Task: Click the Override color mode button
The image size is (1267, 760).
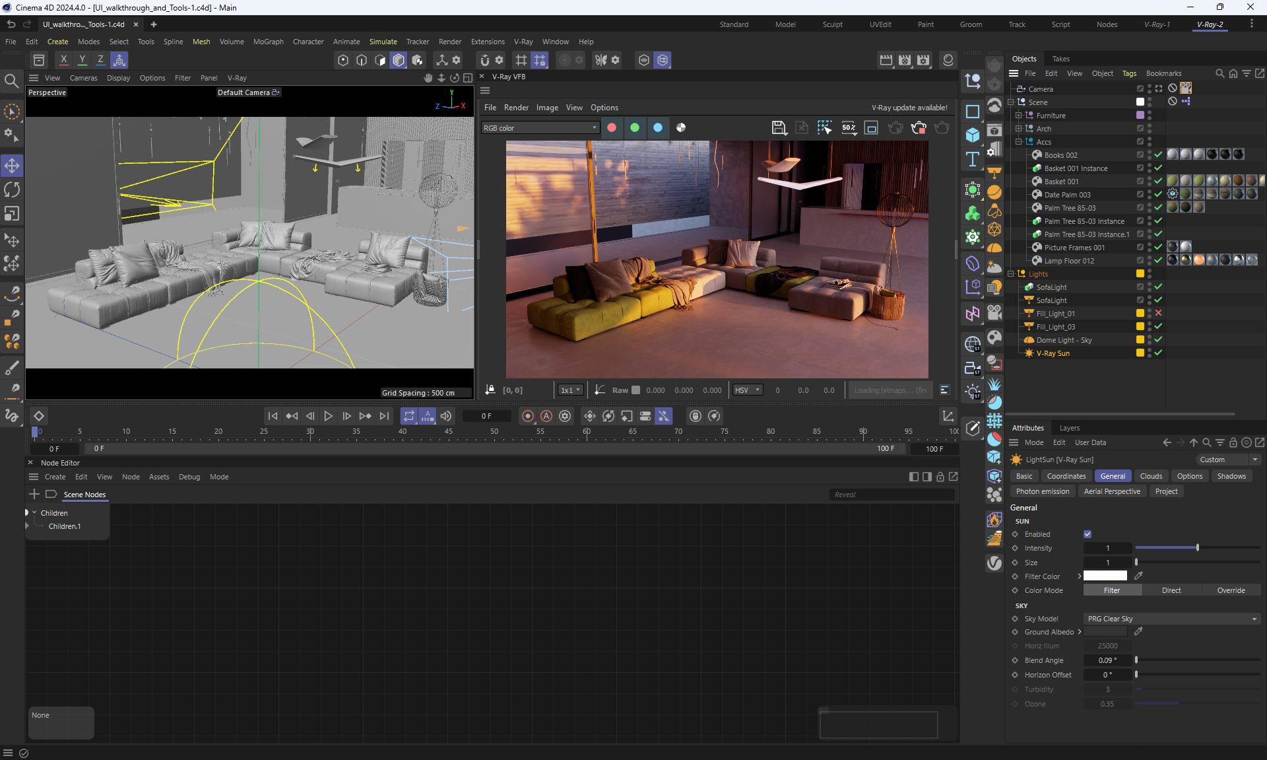Action: (1231, 590)
